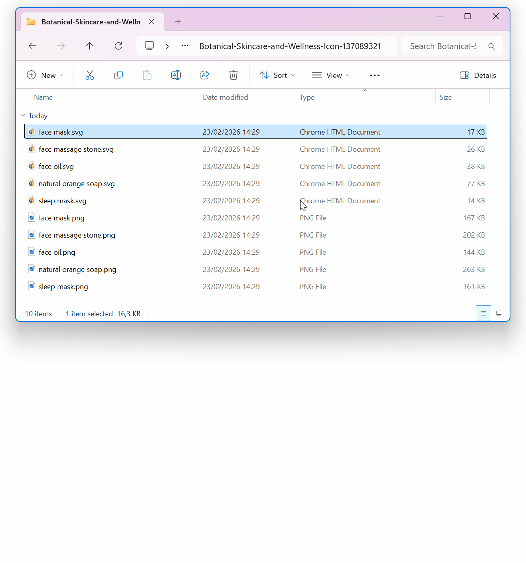Image resolution: width=526 pixels, height=563 pixels.
Task: Go up one folder level
Action: click(90, 46)
